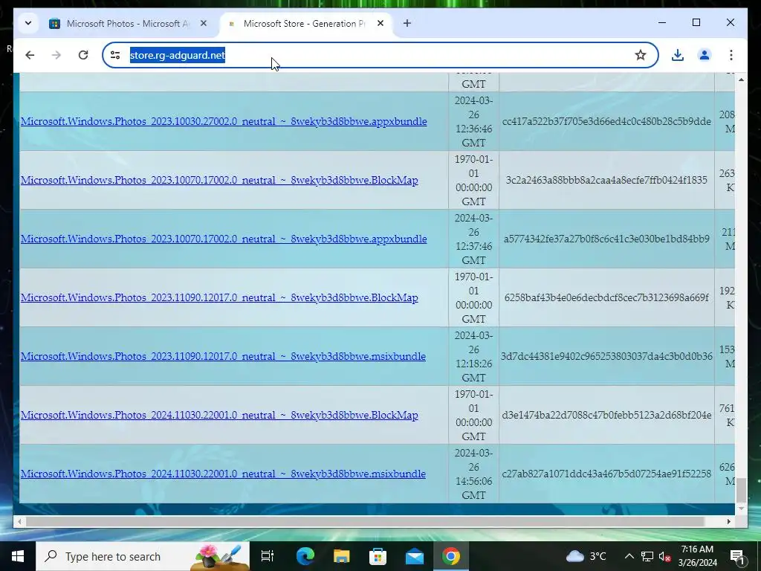This screenshot has height=571, width=761.
Task: Download Photos 2023.11090.12017.0 BlockMap link
Action: point(219,297)
